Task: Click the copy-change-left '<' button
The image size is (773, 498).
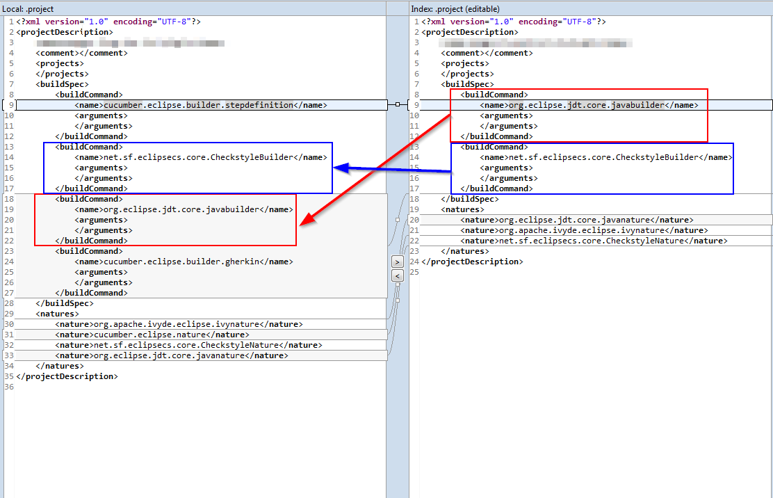Action: tap(397, 275)
